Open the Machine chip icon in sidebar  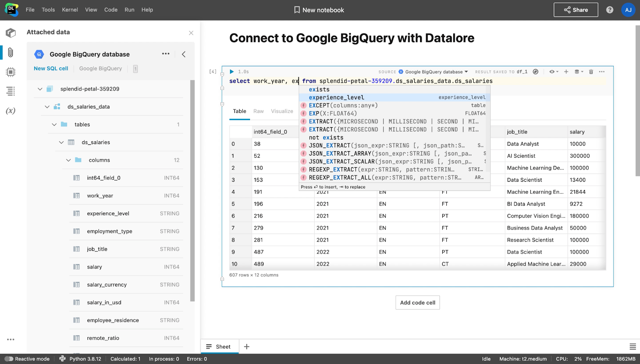11,72
